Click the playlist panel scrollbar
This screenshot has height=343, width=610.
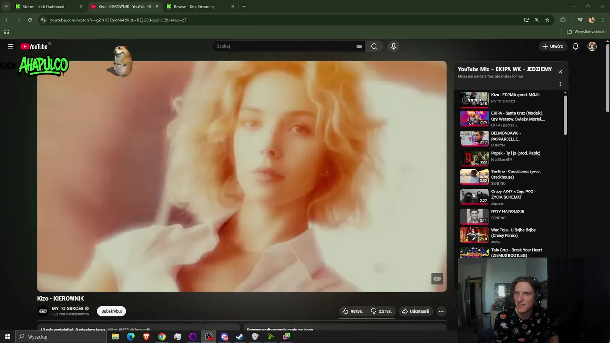[x=565, y=114]
